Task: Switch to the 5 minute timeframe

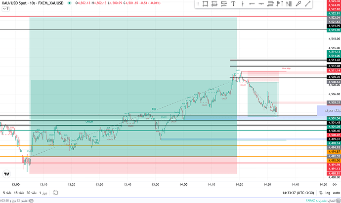Action: point(7,193)
